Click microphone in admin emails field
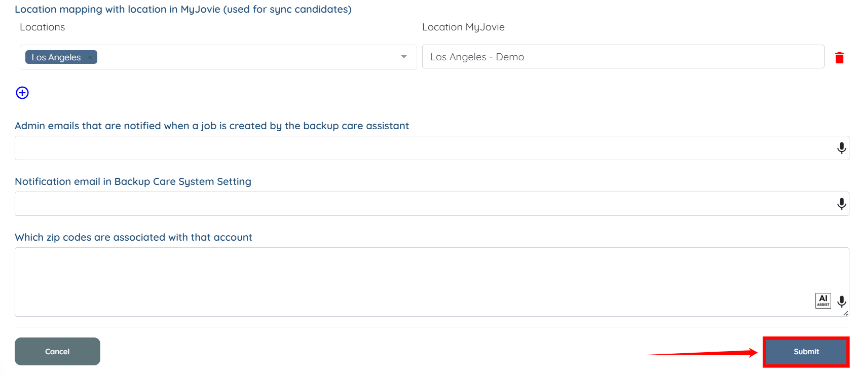This screenshot has height=376, width=857. [841, 148]
